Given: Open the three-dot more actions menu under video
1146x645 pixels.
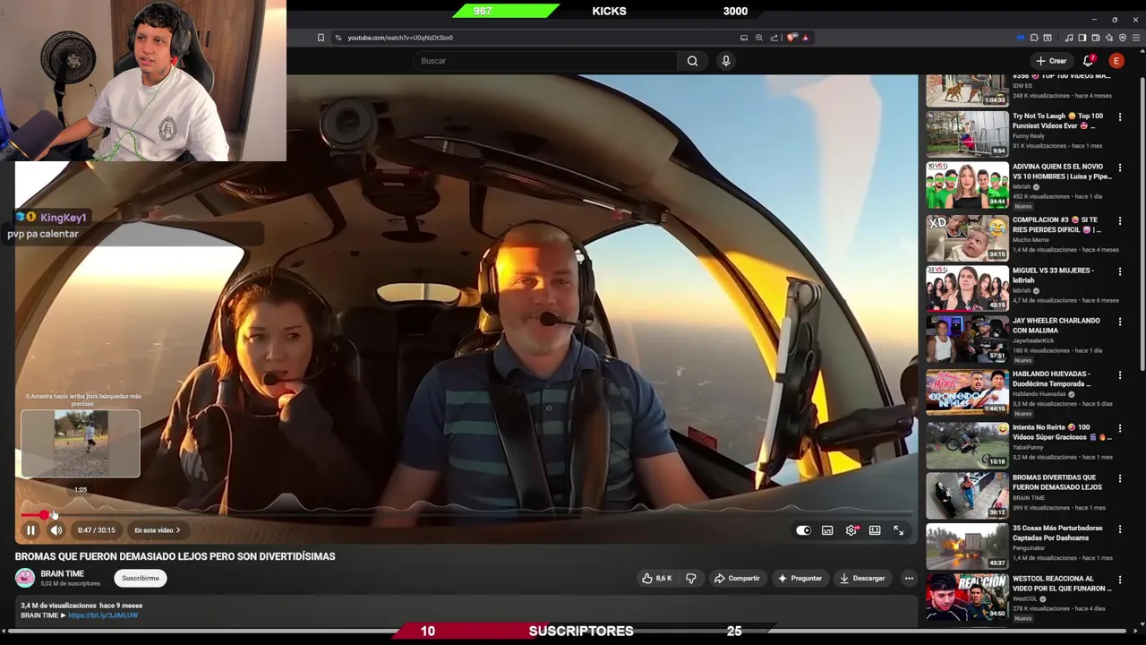Looking at the screenshot, I should pos(909,579).
